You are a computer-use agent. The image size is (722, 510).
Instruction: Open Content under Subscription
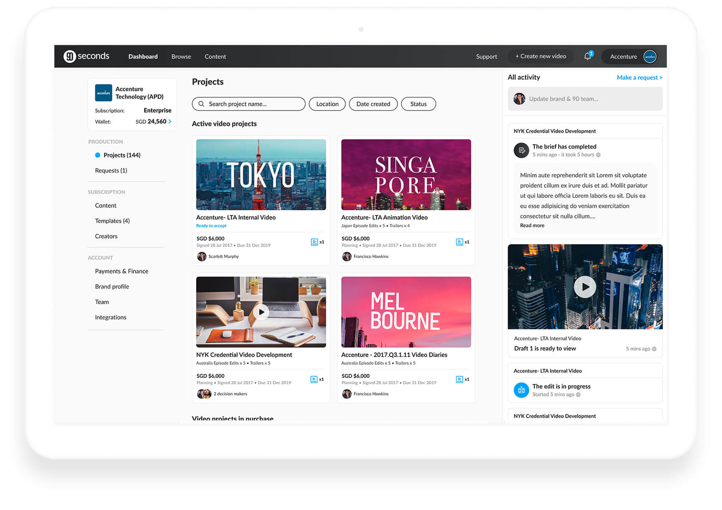pos(106,206)
